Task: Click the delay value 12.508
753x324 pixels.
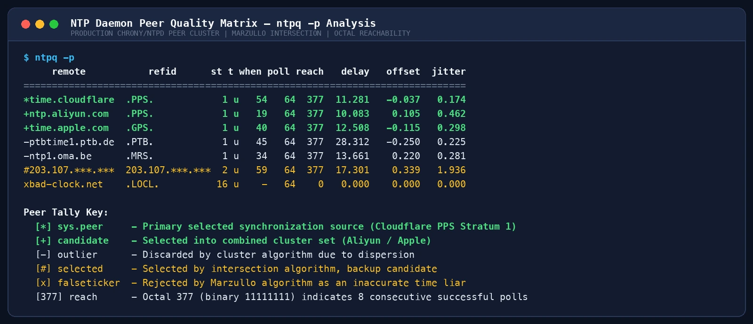Action: tap(352, 128)
